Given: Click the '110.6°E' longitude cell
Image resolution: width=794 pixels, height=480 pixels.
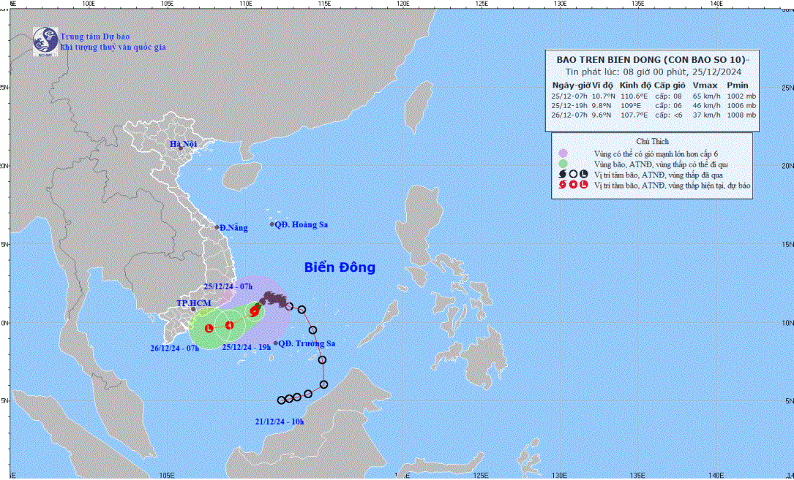Looking at the screenshot, I should [634, 96].
